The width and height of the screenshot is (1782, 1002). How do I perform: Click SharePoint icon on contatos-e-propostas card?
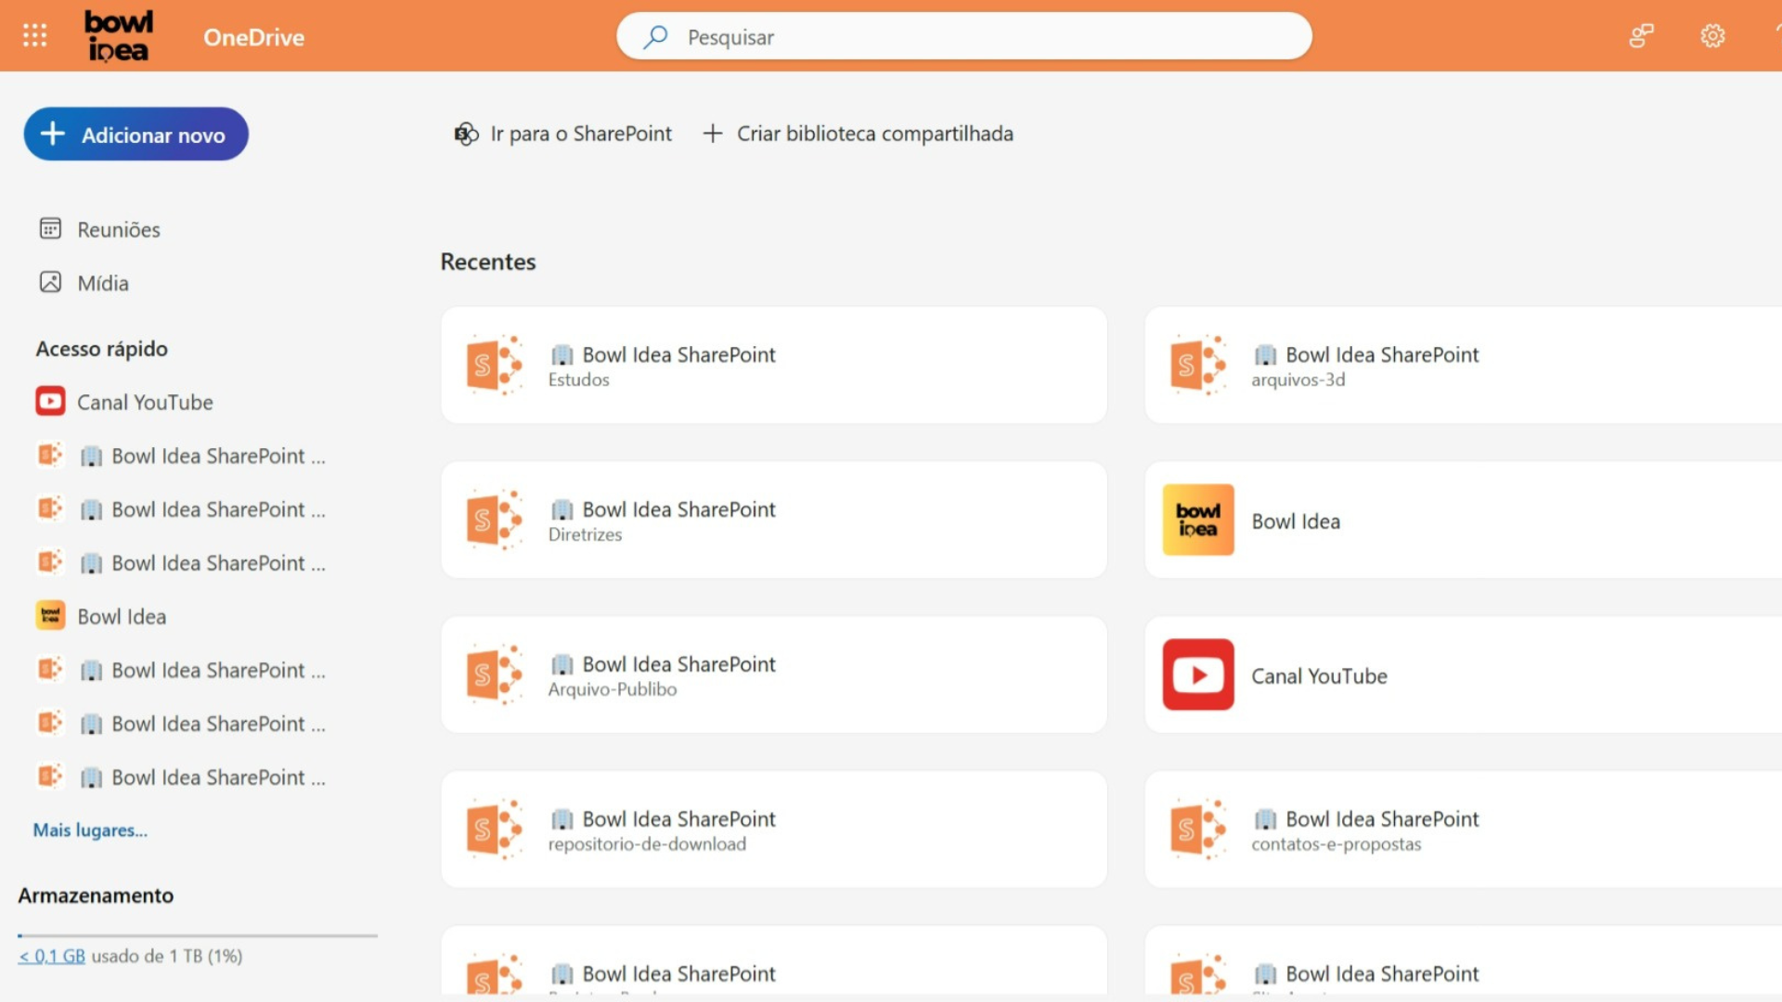click(1197, 830)
